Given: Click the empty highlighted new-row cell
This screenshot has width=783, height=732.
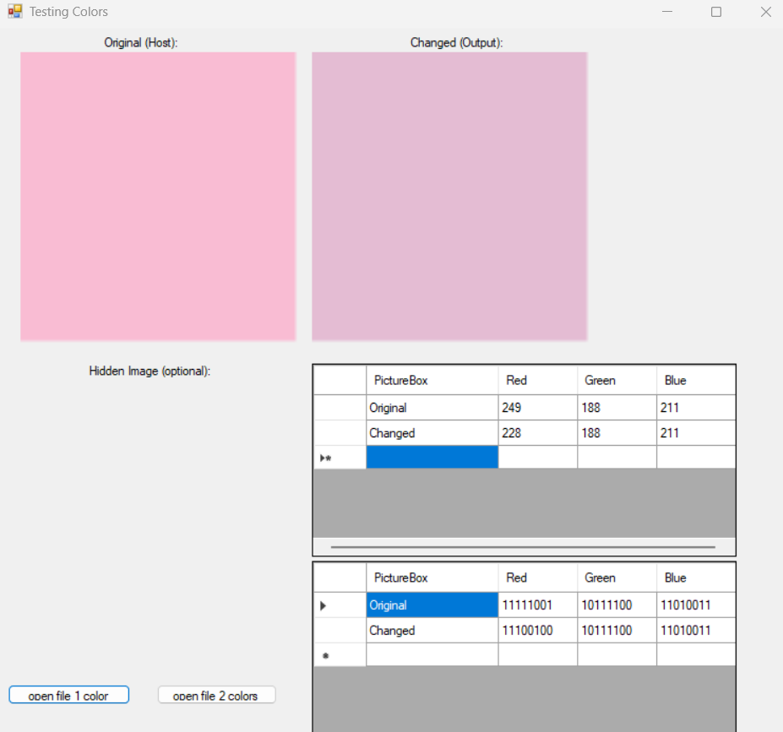Looking at the screenshot, I should tap(432, 458).
